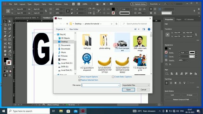The image size is (203, 114).
Task: Select the Gap tool
Action: click(10, 25)
